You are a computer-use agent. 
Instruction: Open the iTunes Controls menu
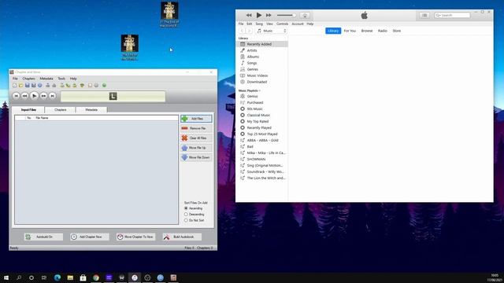[282, 24]
